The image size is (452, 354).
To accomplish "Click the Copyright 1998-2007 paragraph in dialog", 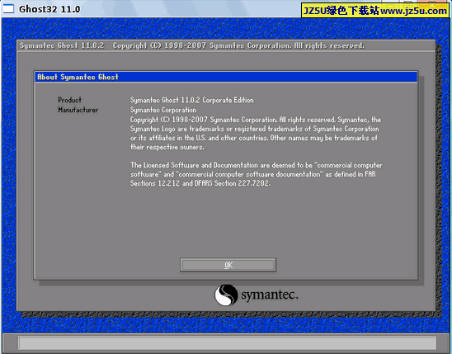I will (256, 133).
